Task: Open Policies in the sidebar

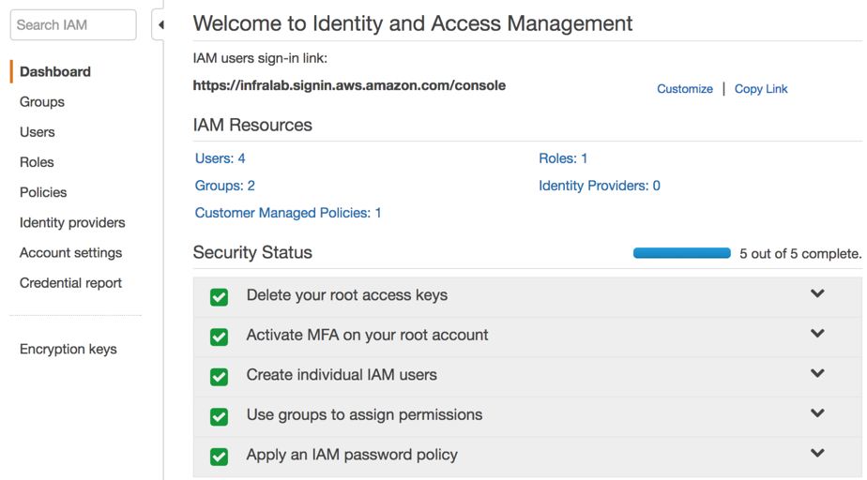Action: coord(43,192)
